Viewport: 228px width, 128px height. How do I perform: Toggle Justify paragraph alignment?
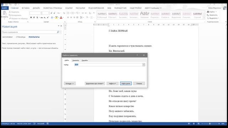click(77, 17)
